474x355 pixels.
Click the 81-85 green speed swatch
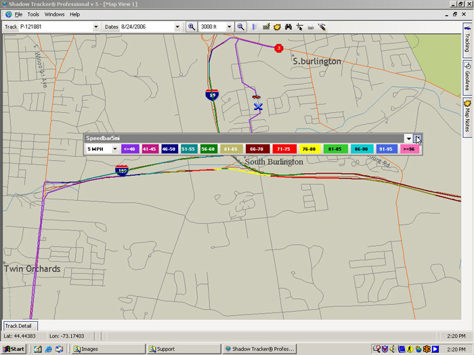point(336,149)
